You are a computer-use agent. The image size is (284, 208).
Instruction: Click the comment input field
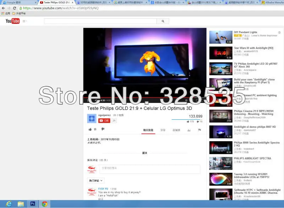point(150,169)
